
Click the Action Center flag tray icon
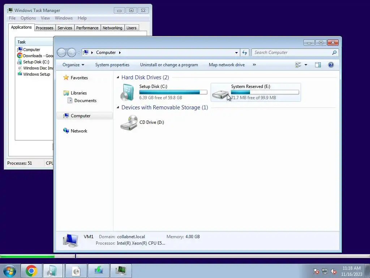click(316, 271)
